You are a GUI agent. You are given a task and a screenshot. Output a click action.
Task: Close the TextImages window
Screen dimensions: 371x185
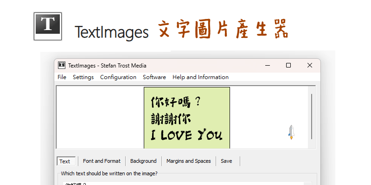(309, 66)
